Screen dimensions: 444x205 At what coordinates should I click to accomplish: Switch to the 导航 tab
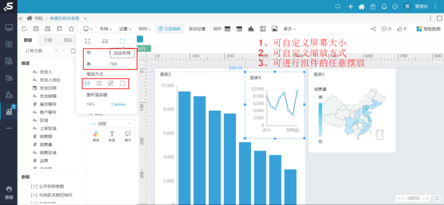click(35, 19)
